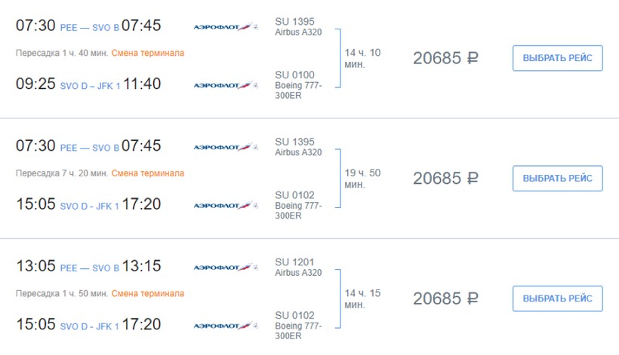The height and width of the screenshot is (355, 619).
Task: Click Aeroflot logo beside SU 0102 in 14 ч. 15 мин. itinerary
Action: [x=226, y=326]
